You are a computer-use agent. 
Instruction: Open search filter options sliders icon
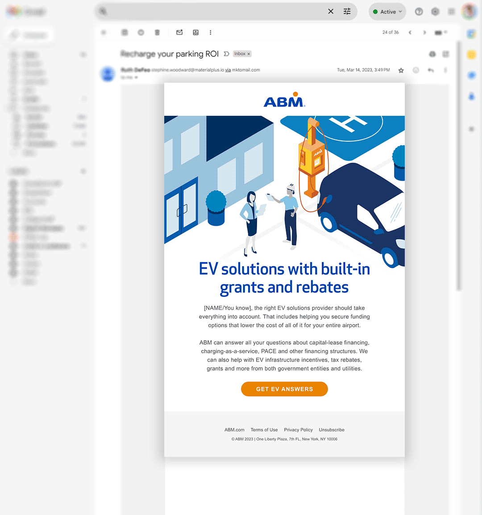tap(347, 12)
